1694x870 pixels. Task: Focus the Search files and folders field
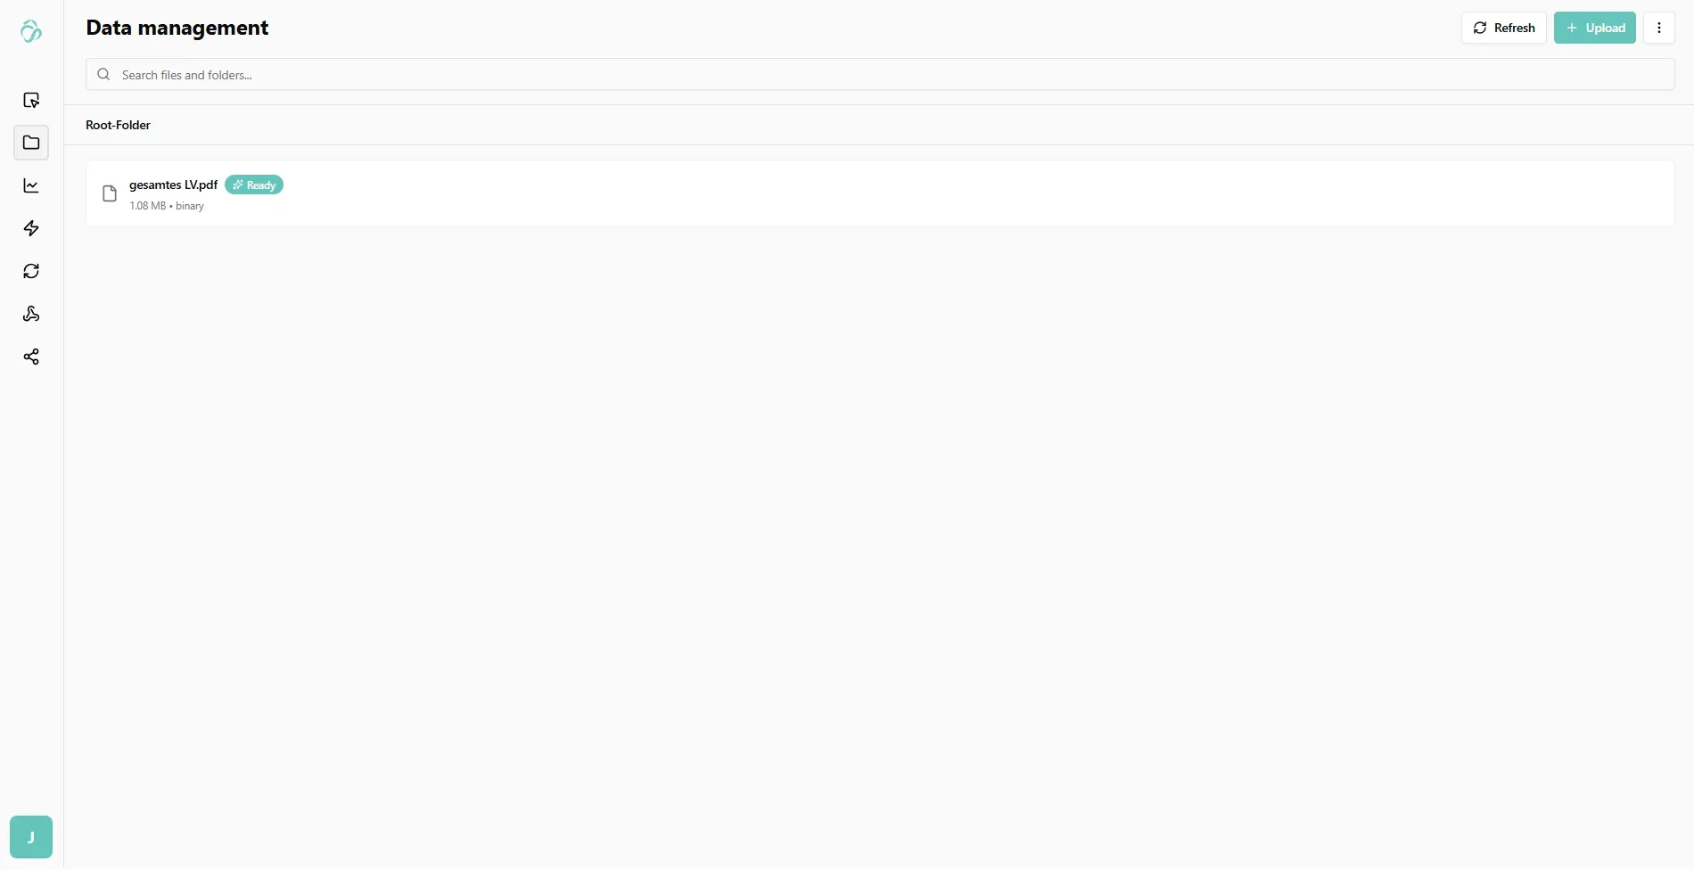coord(880,75)
